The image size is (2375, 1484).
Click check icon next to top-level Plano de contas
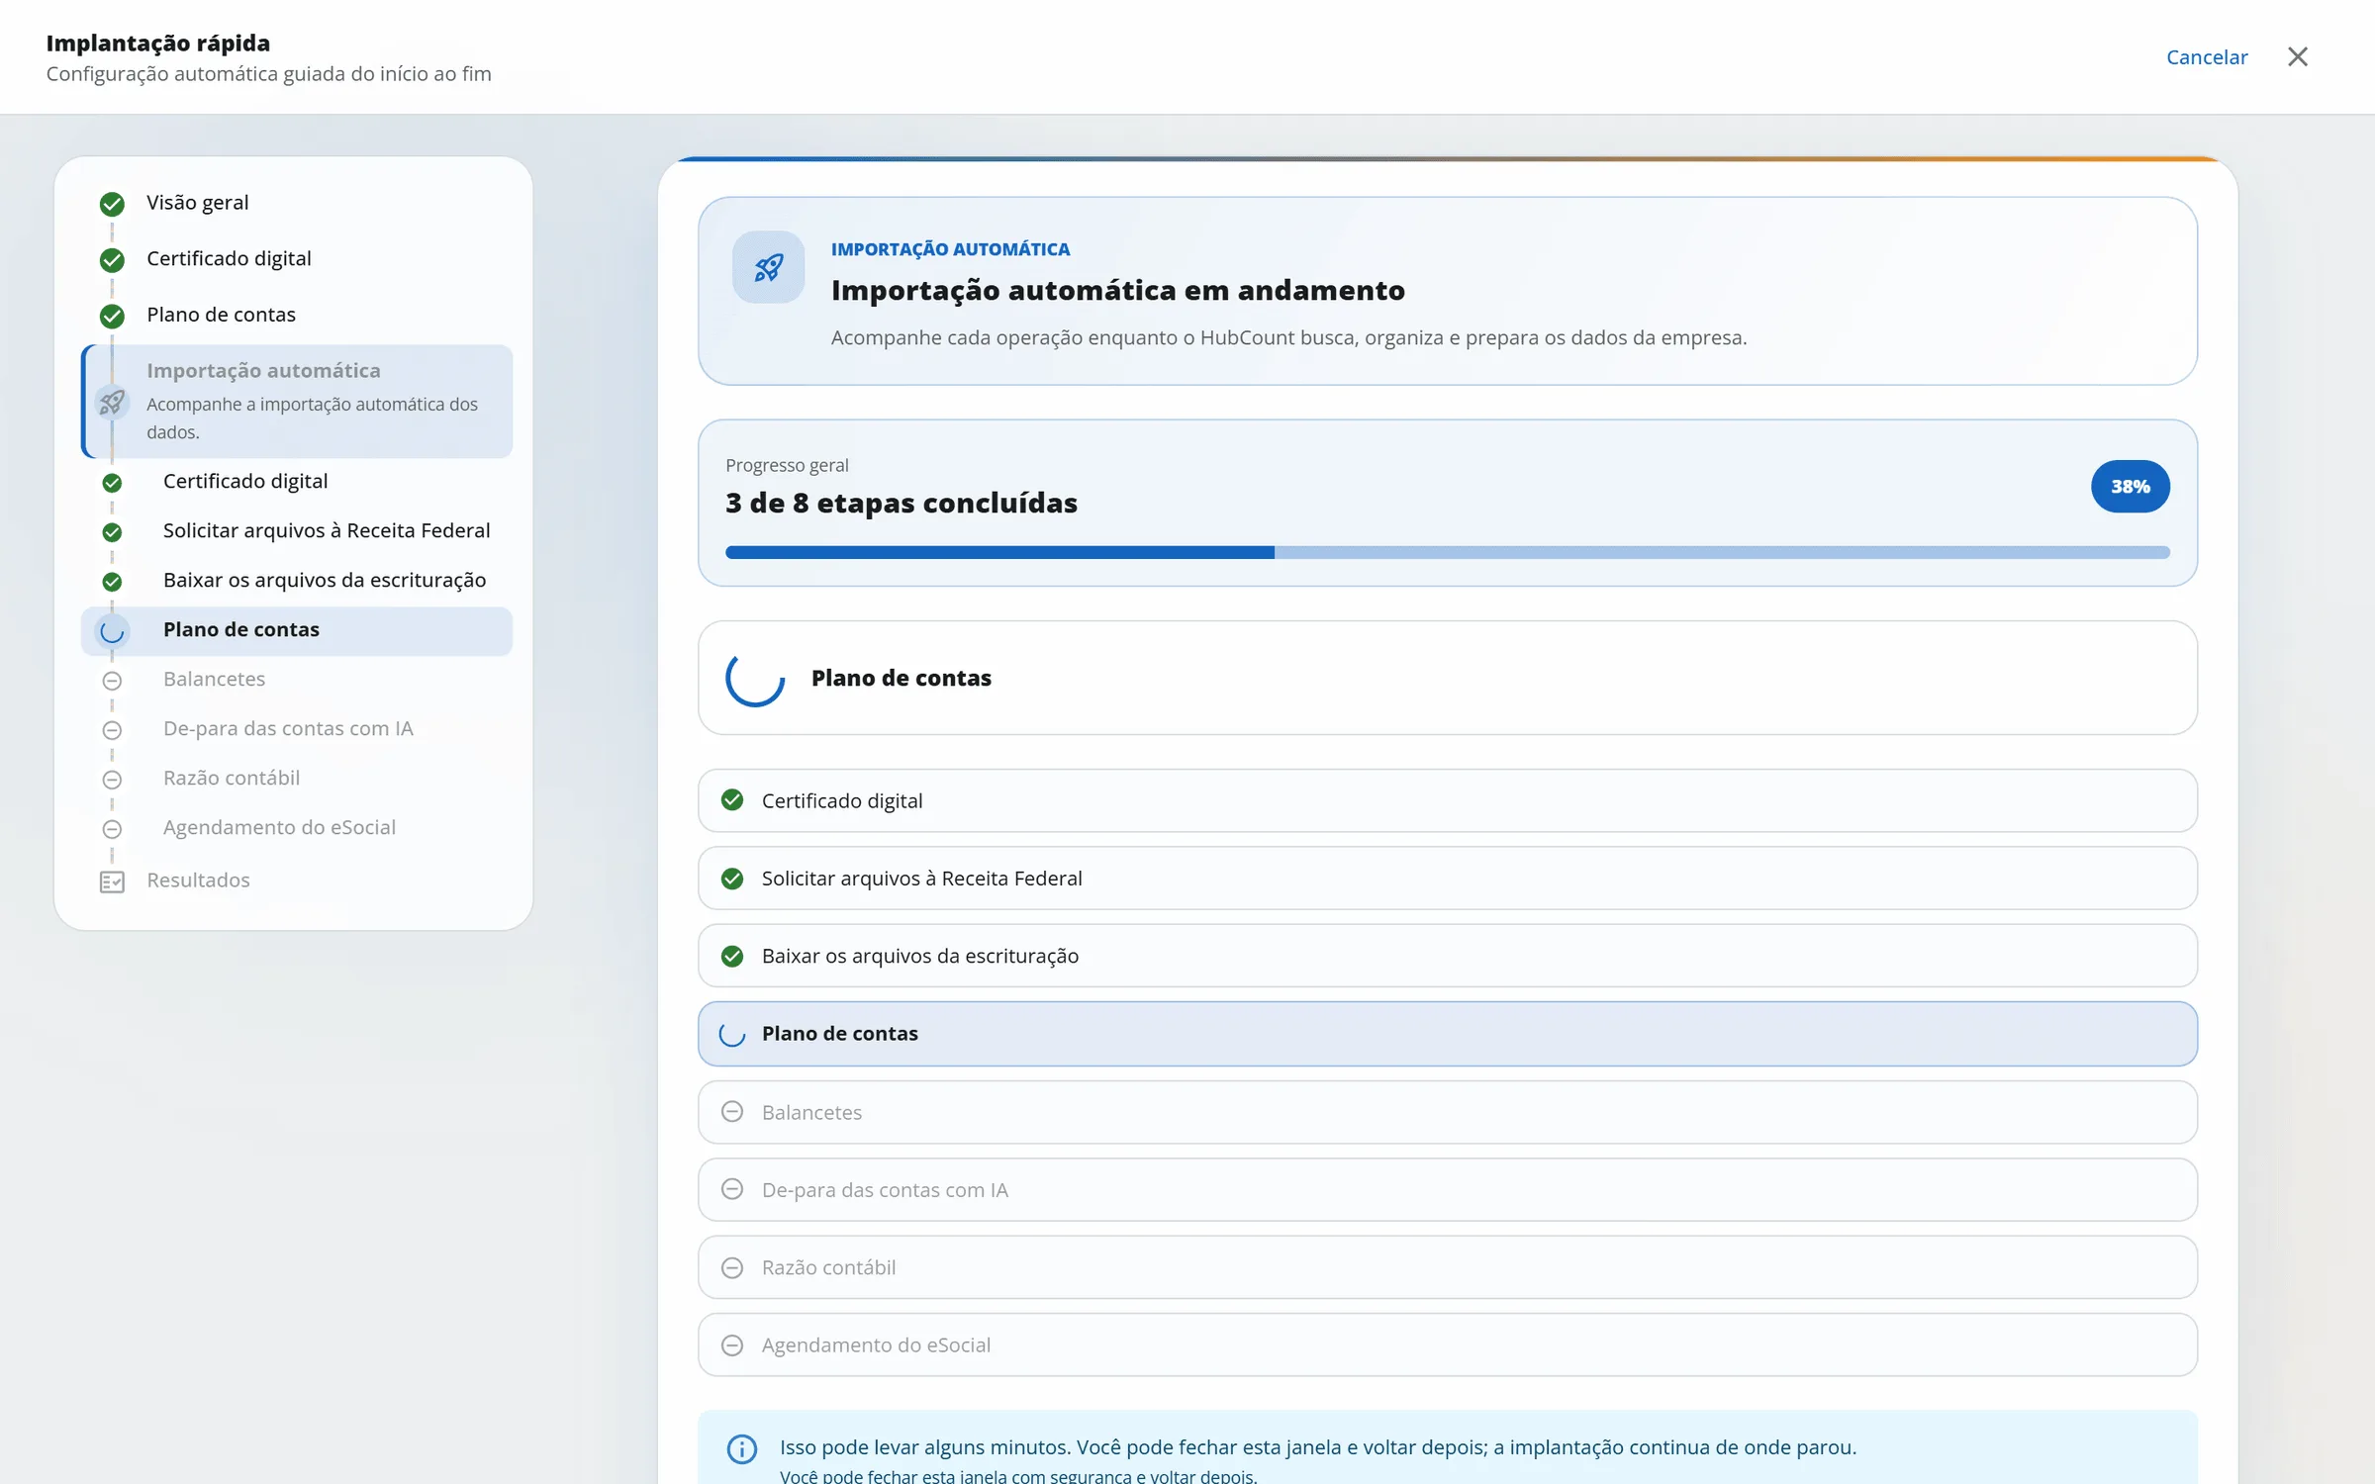pos(112,316)
